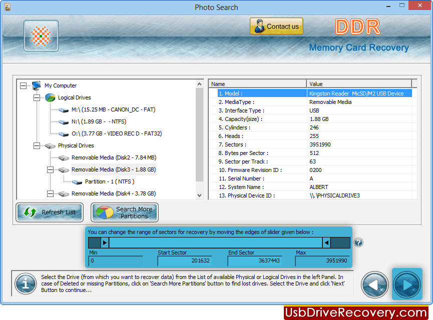Click the Name column header
Screen dimensions: 433x320
(257, 84)
